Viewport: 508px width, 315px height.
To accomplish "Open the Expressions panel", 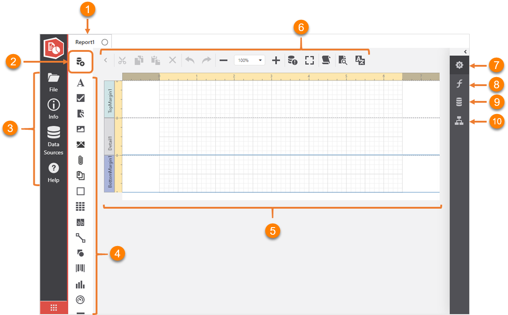I will pyautogui.click(x=459, y=83).
